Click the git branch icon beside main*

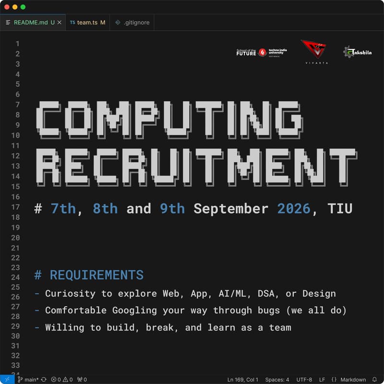tap(20, 380)
